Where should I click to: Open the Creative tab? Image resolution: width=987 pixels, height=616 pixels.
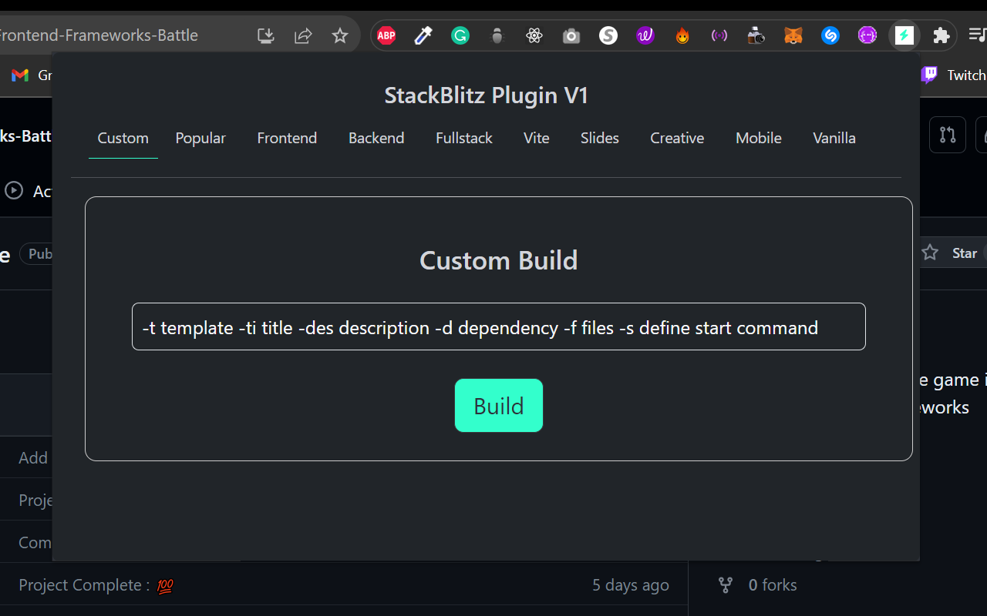677,139
